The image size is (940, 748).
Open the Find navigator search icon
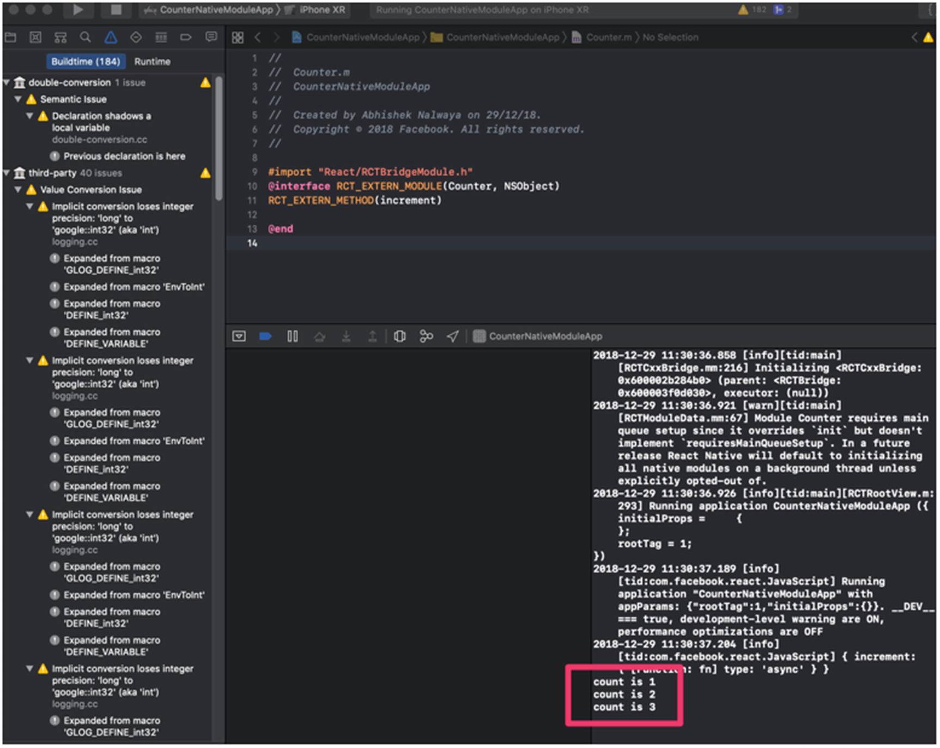[x=85, y=37]
